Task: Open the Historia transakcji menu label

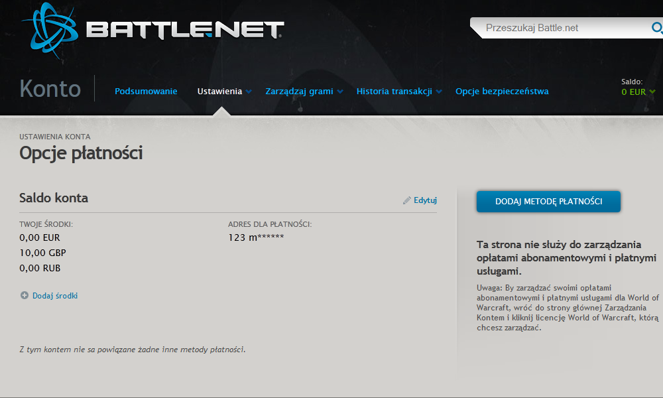Action: point(394,92)
